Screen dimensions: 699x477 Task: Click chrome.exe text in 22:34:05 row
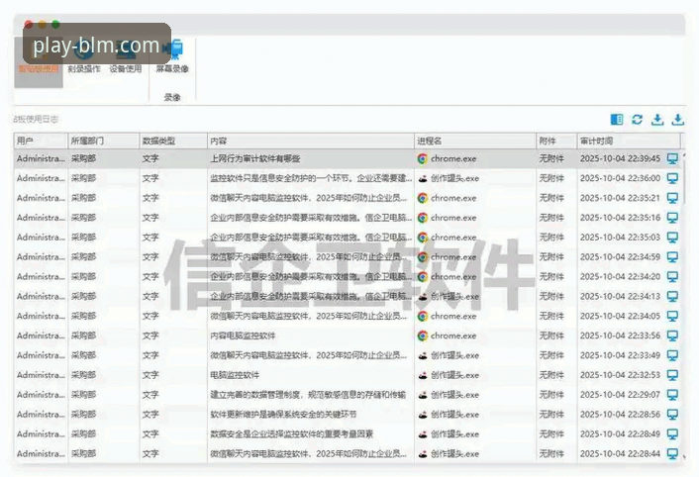[453, 317]
